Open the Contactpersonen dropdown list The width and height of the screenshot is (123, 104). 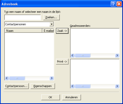coord(51,24)
